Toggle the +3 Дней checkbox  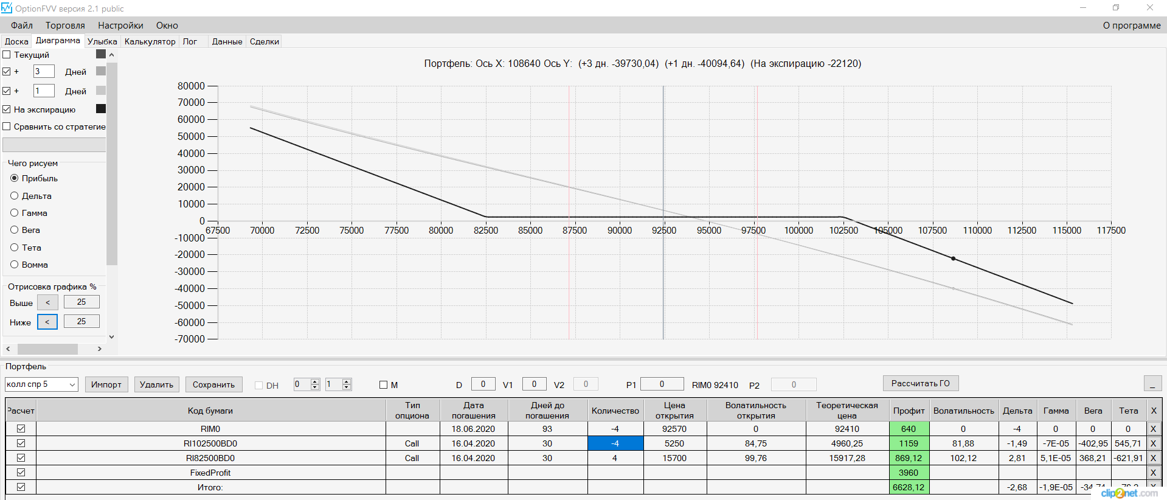(x=7, y=72)
